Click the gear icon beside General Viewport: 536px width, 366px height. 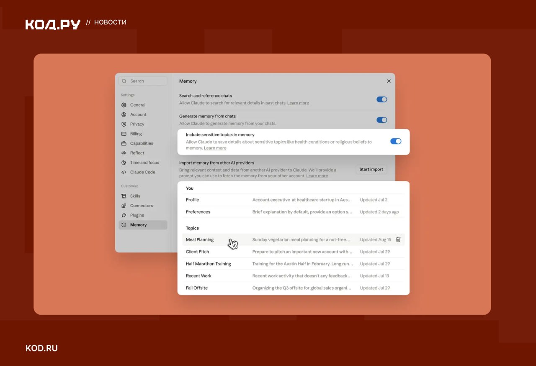[x=124, y=105]
